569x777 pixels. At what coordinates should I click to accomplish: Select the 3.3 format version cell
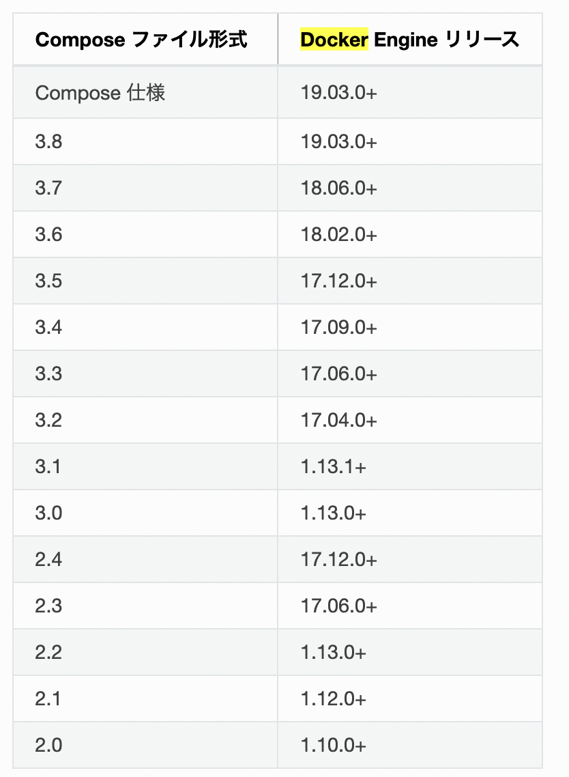point(49,374)
